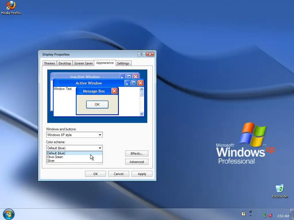
Task: Click the preview scrollbar down arrow
Action: click(142, 114)
